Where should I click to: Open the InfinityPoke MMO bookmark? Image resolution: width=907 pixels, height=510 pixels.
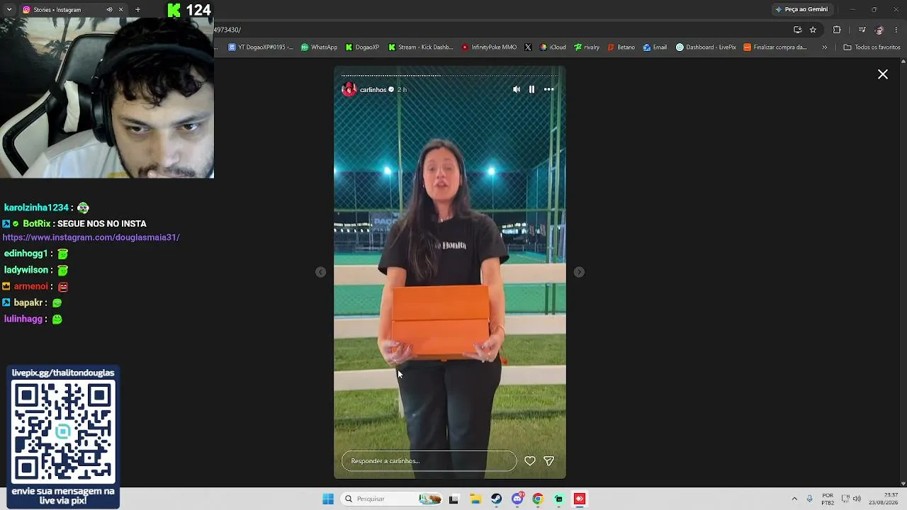(x=489, y=47)
